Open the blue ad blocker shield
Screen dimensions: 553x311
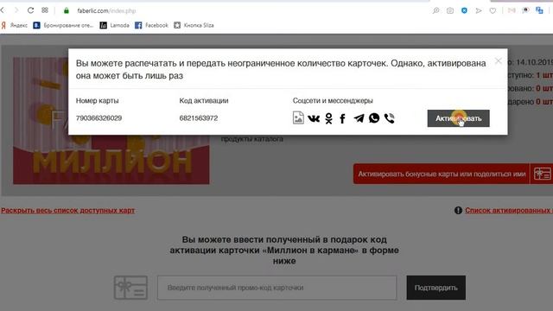pos(464,10)
